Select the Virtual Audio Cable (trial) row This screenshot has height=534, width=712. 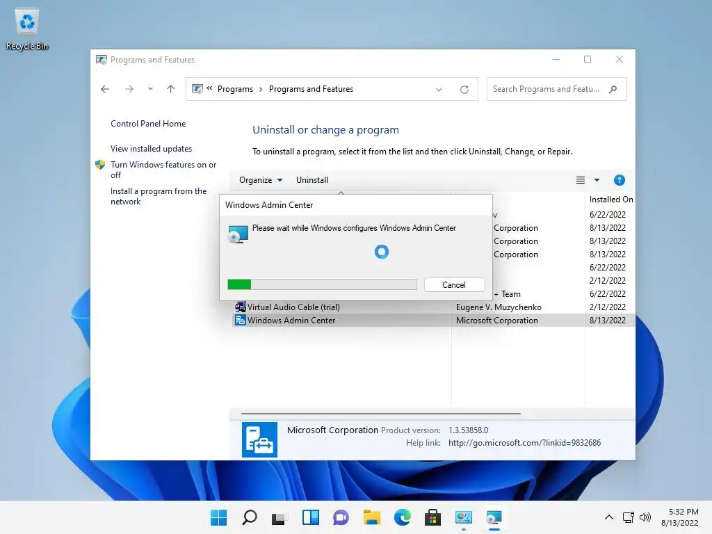(433, 307)
